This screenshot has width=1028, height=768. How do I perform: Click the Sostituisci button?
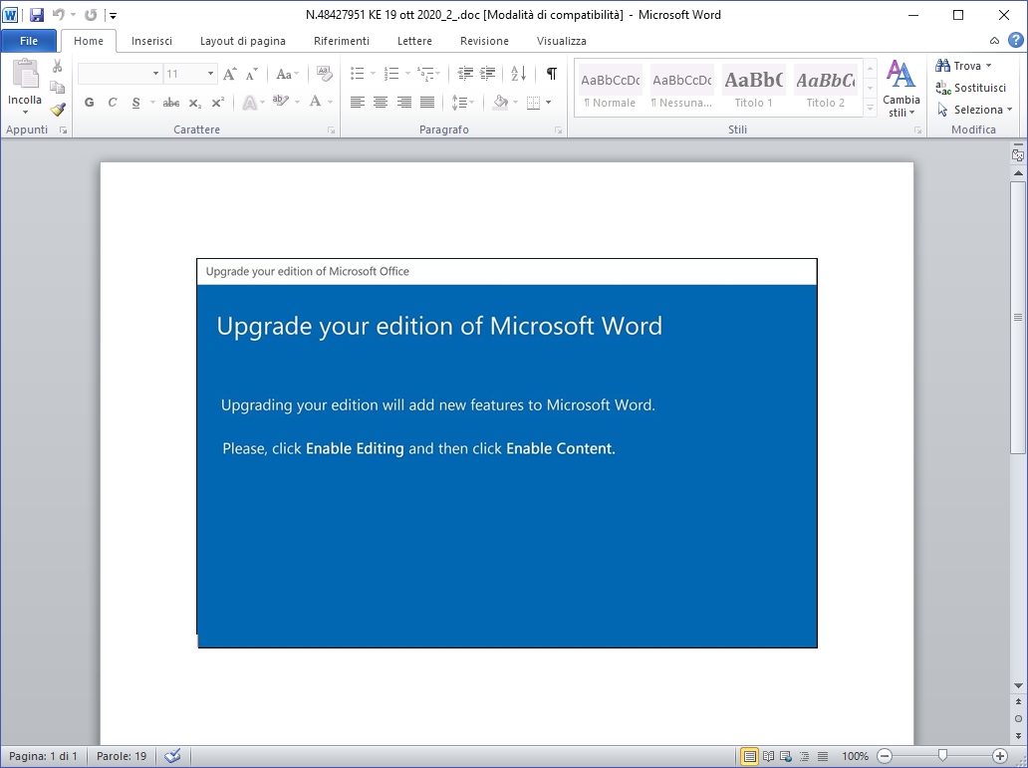[x=970, y=88]
